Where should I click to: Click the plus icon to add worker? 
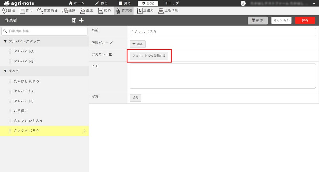click(x=81, y=20)
